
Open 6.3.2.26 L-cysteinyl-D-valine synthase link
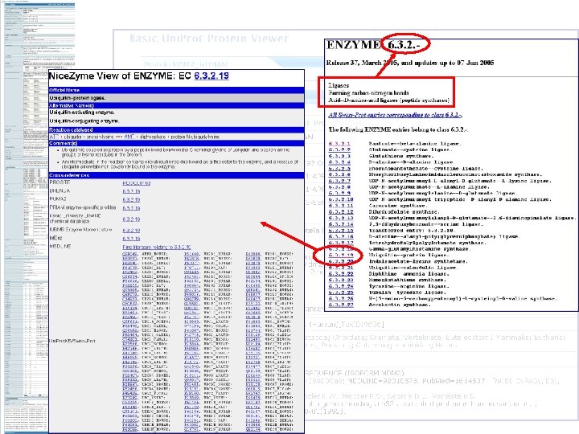click(341, 298)
